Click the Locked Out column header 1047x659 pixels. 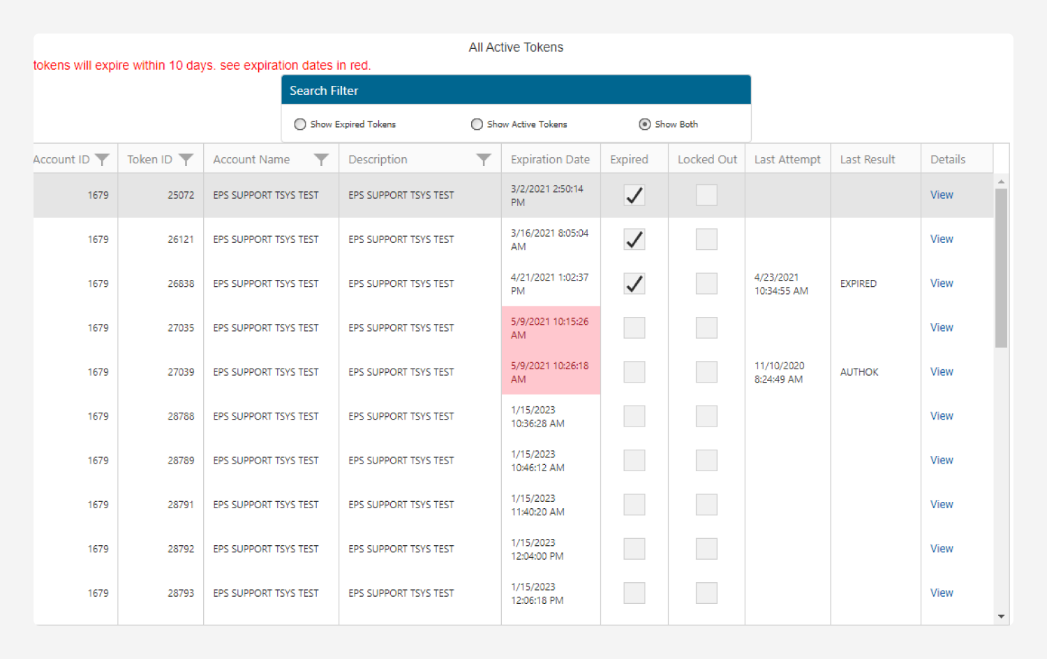pyautogui.click(x=706, y=160)
